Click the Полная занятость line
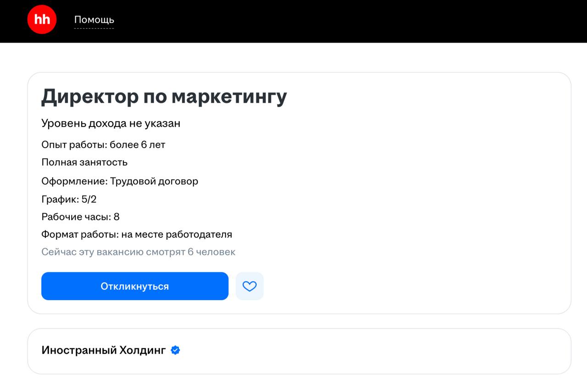 [x=84, y=162]
